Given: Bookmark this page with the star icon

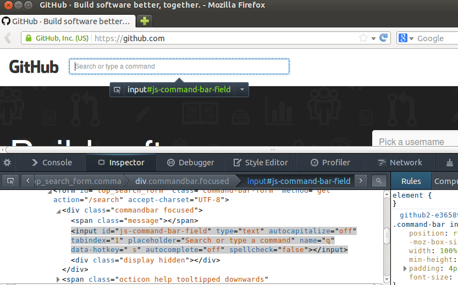Looking at the screenshot, I should (363, 38).
